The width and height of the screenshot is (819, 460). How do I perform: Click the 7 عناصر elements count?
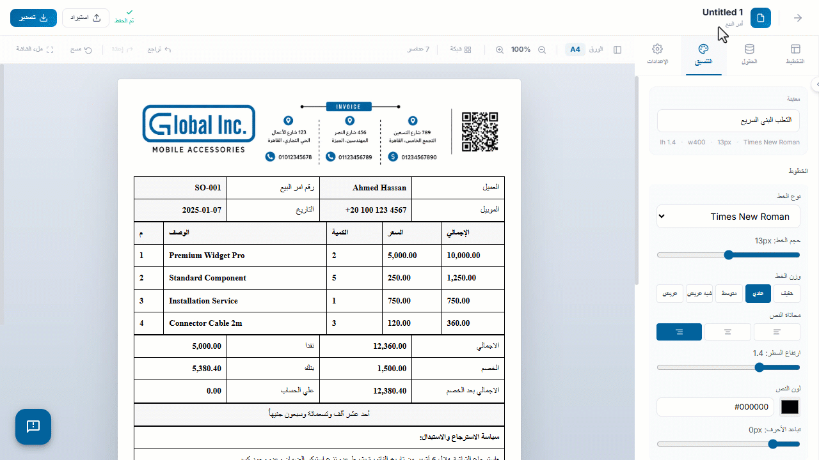[418, 49]
